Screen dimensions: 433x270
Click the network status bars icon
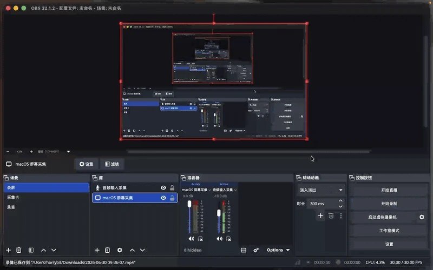tap(298, 262)
